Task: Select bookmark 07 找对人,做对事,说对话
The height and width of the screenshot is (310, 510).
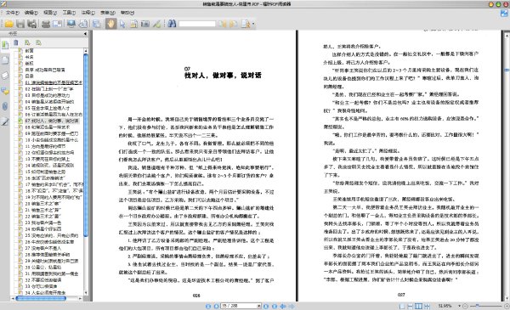Action: 52,121
